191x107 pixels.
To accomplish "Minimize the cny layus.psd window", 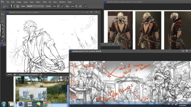I will [183, 51].
